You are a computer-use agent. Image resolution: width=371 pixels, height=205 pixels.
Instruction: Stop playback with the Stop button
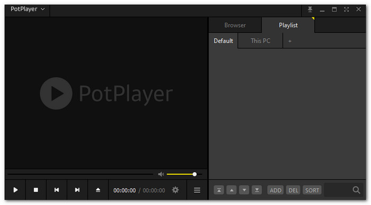point(36,190)
